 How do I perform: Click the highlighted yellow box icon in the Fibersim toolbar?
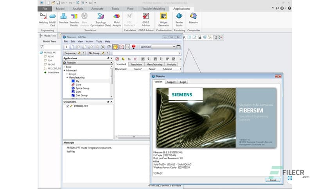pos(115,47)
